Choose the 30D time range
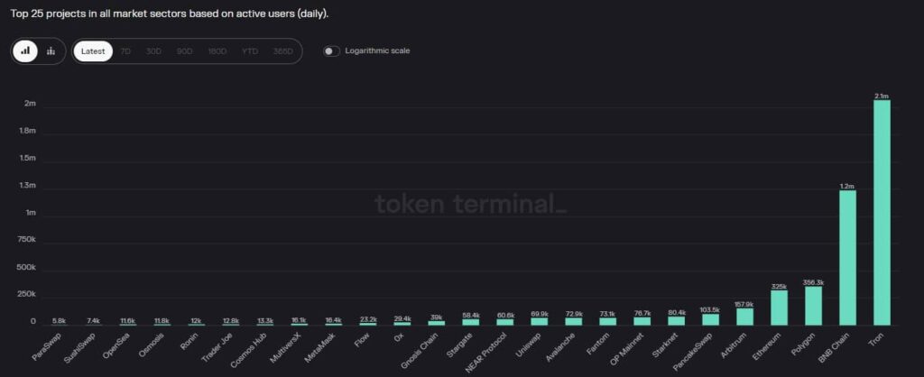The image size is (924, 377). [153, 51]
